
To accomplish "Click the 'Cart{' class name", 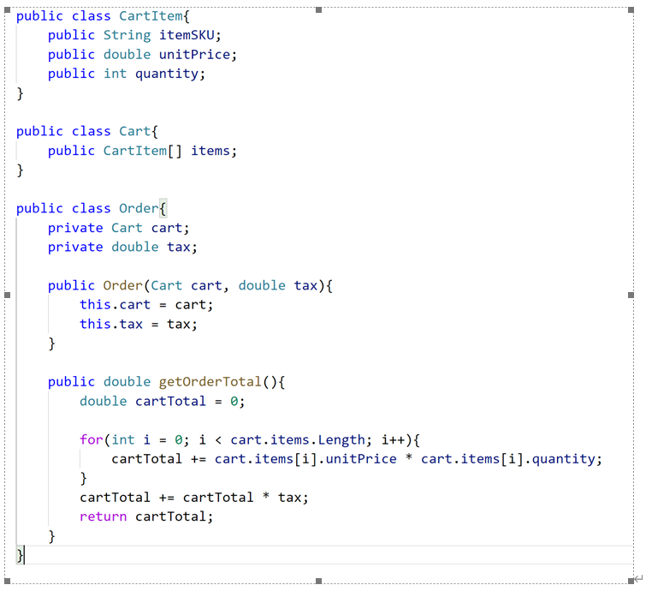I will coord(139,132).
